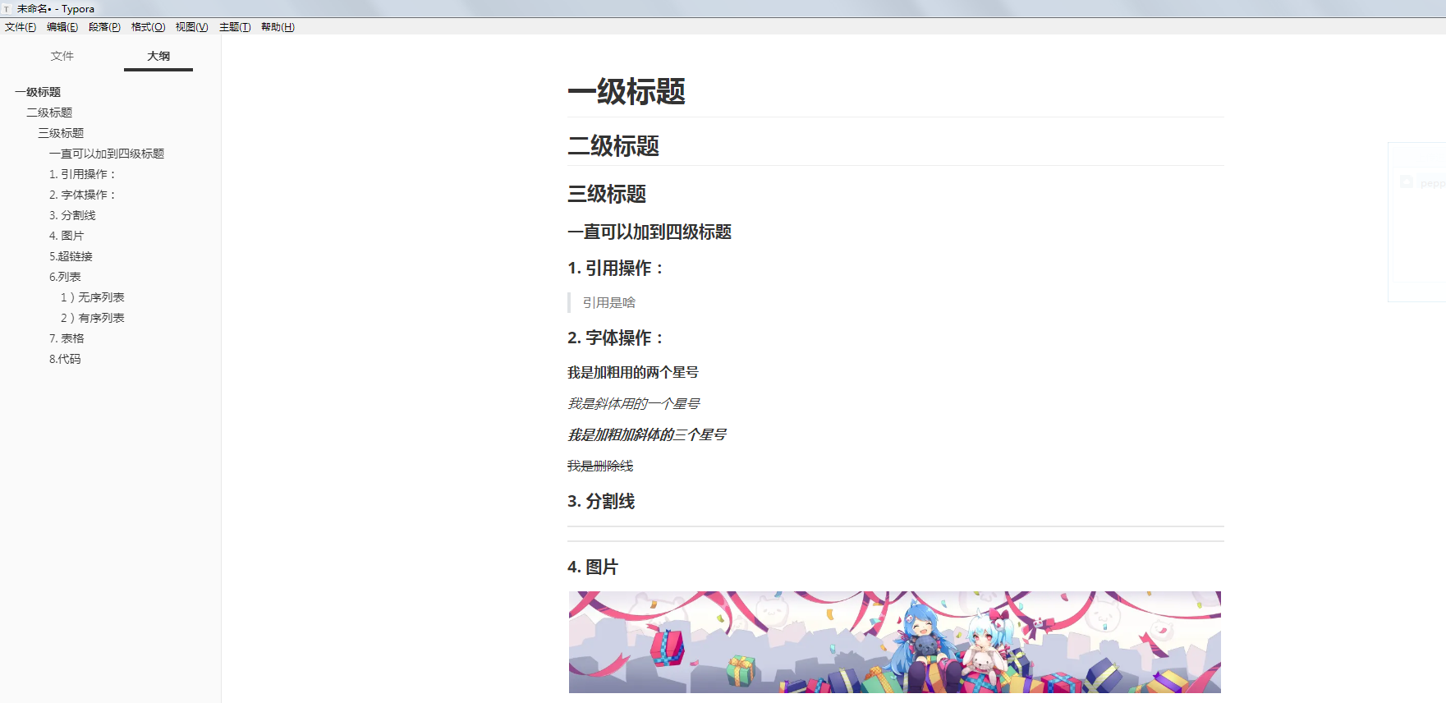Open the 段落(P) menu
The image size is (1446, 703).
[x=104, y=27]
